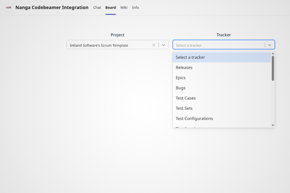Select Test Configurations from the tracker list
Screen dimensions: 290x193
point(222,118)
